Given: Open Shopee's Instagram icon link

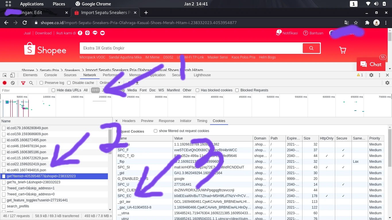Looking at the screenshot, I should (88, 33).
